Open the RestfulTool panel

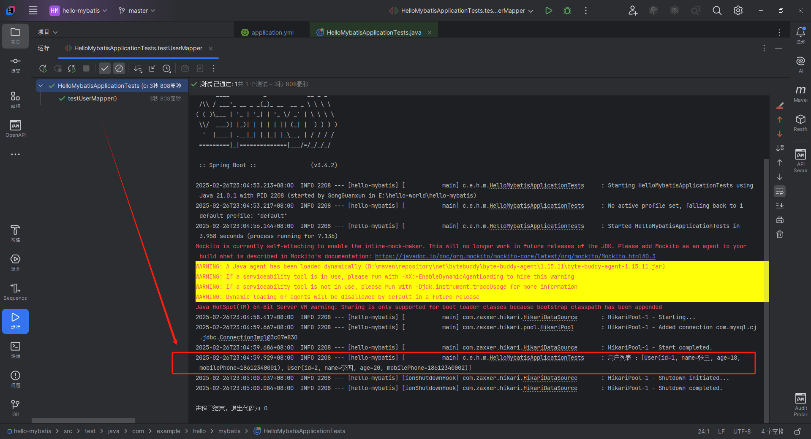click(x=800, y=122)
